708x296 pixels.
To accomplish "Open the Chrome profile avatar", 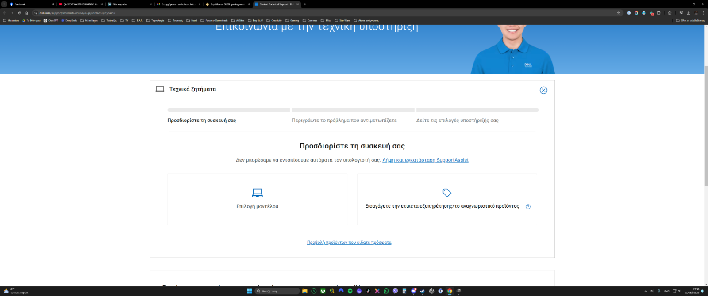I will click(696, 13).
